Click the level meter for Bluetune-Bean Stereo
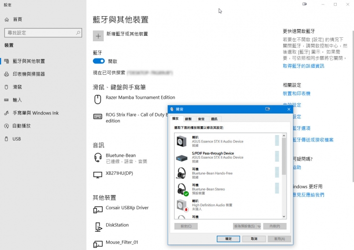This screenshot has height=250, width=354. pyautogui.click(x=277, y=188)
